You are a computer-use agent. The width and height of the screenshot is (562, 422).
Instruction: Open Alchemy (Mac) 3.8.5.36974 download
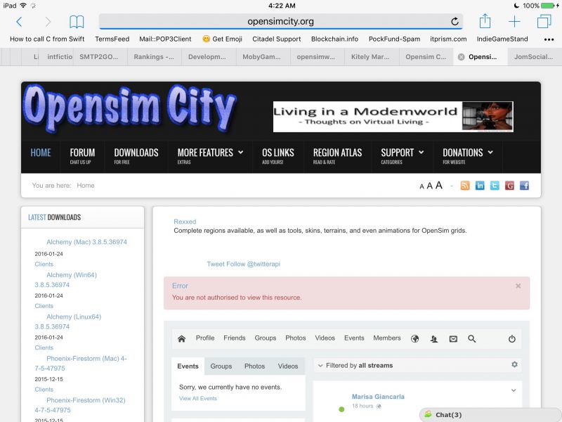coord(86,242)
